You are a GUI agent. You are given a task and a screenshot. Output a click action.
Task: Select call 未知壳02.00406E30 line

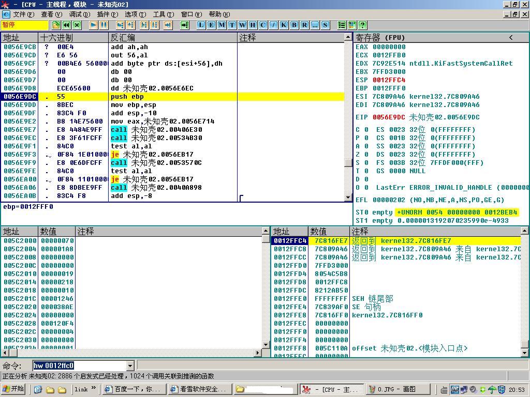click(x=172, y=130)
